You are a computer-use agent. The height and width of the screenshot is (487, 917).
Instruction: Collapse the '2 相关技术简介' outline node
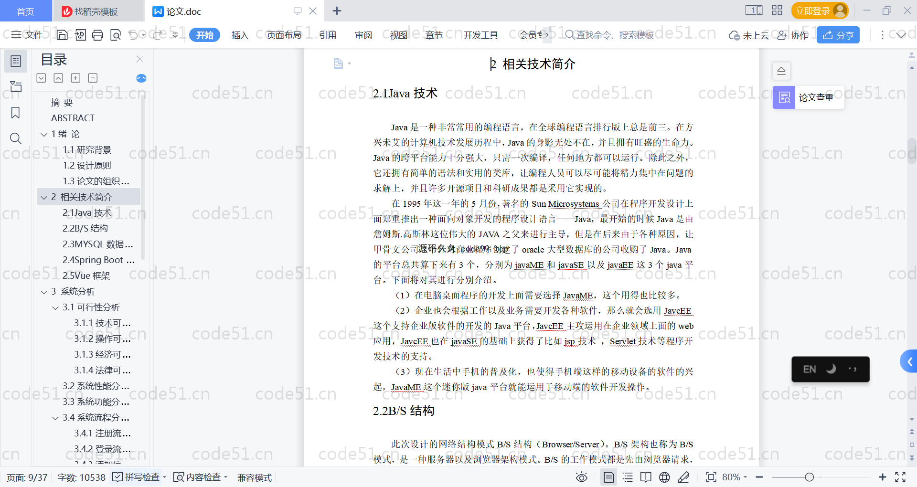44,197
